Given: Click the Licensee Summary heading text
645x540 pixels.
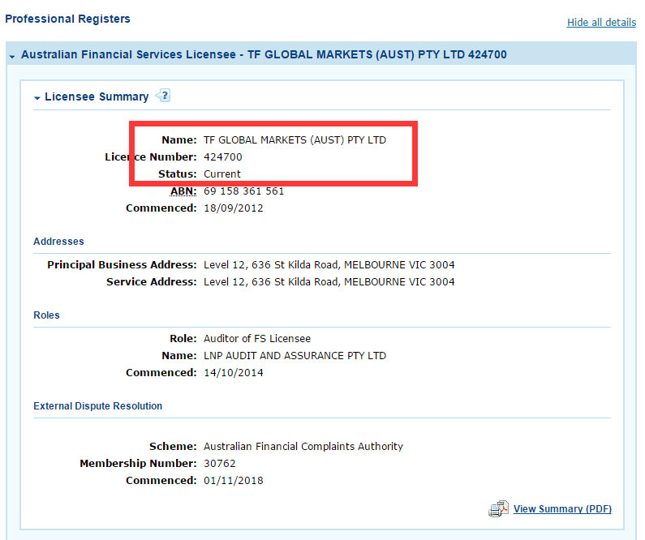Looking at the screenshot, I should point(97,96).
